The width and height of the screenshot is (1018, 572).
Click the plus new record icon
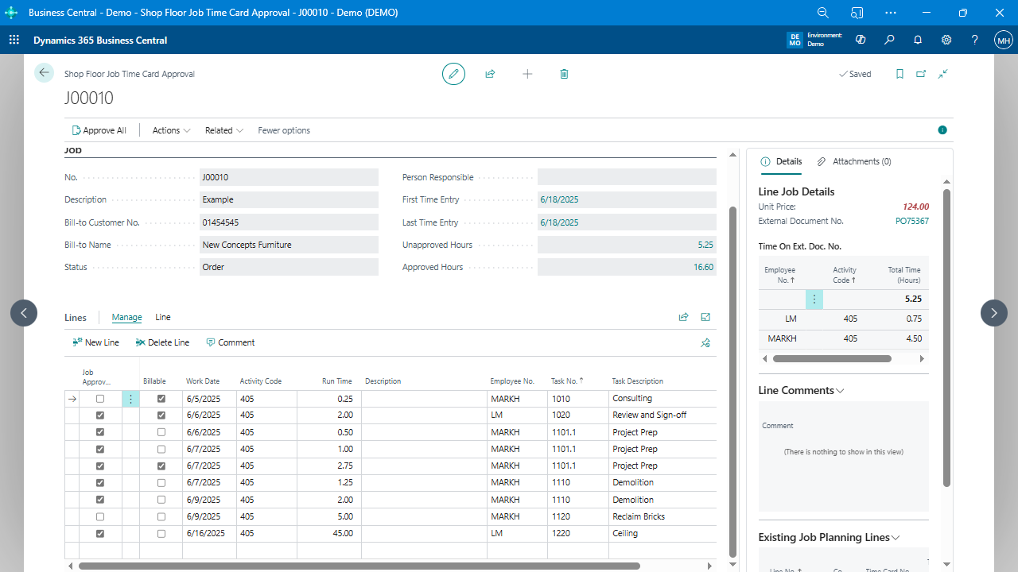coord(527,74)
